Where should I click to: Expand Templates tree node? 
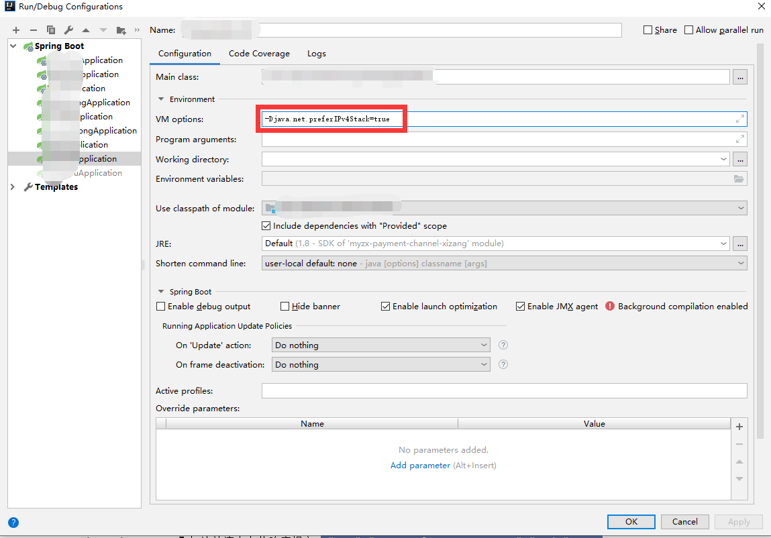[13, 187]
